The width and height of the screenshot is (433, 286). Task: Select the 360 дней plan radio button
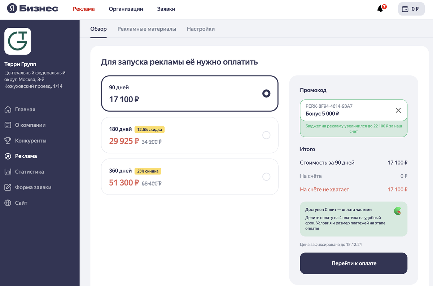266,177
